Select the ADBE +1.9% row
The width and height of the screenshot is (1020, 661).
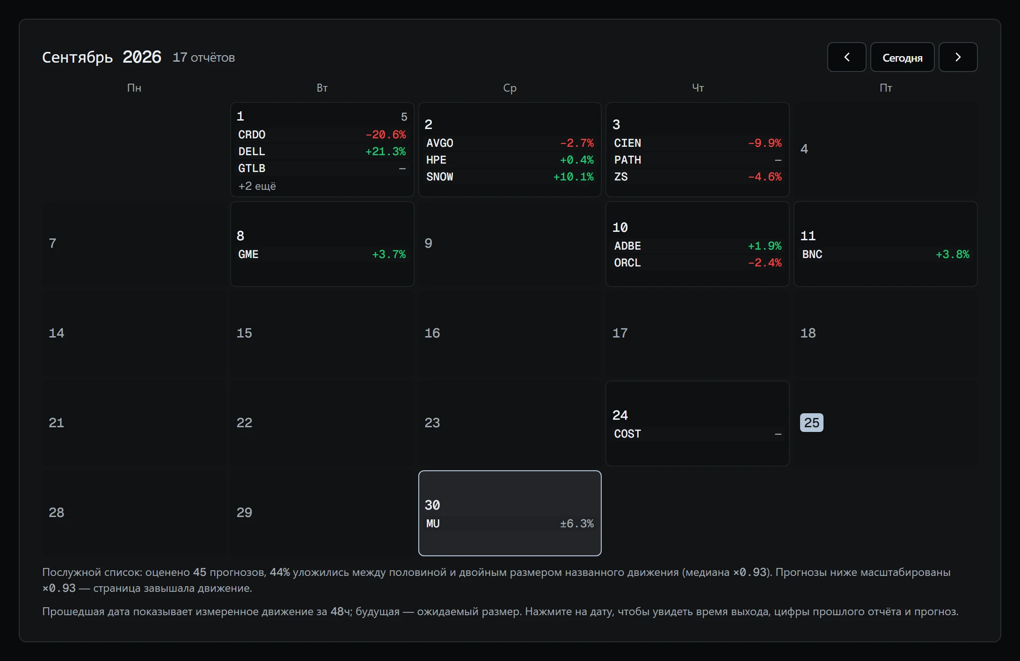pos(698,246)
